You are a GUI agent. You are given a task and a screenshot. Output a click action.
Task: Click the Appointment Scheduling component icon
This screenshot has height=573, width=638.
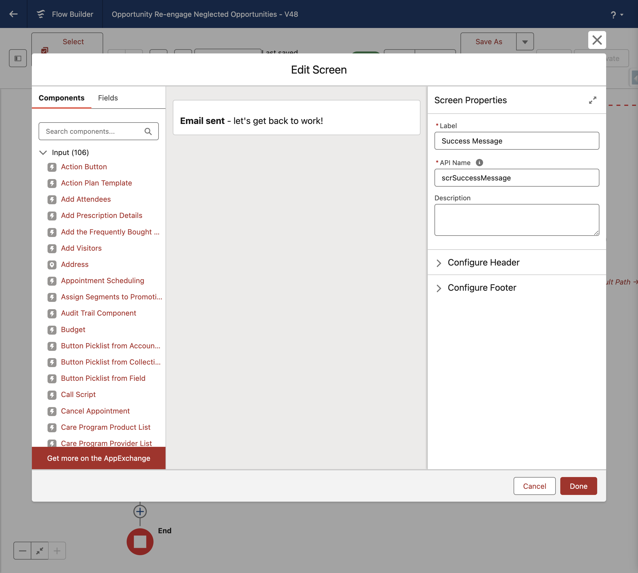(52, 281)
